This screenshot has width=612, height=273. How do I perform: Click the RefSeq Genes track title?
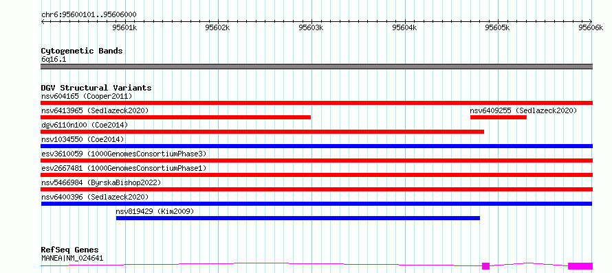tap(69, 250)
